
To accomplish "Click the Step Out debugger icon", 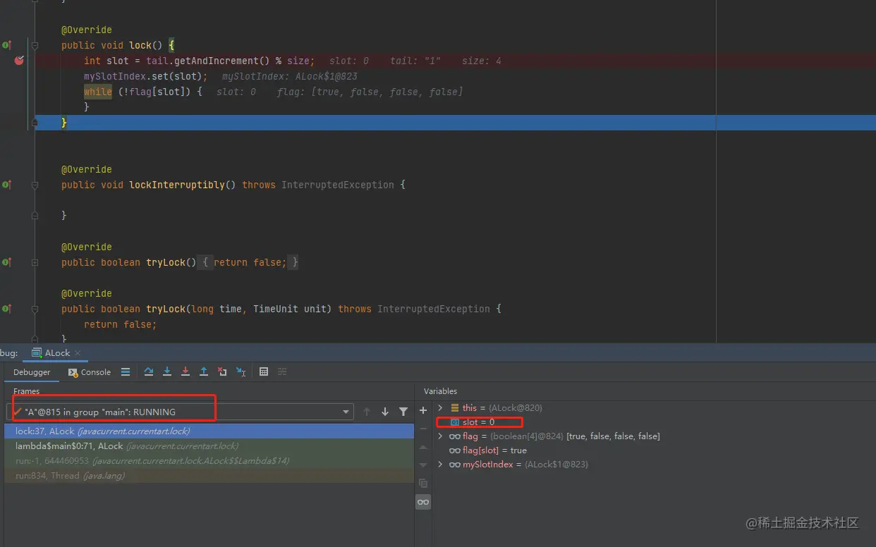I will pos(204,371).
